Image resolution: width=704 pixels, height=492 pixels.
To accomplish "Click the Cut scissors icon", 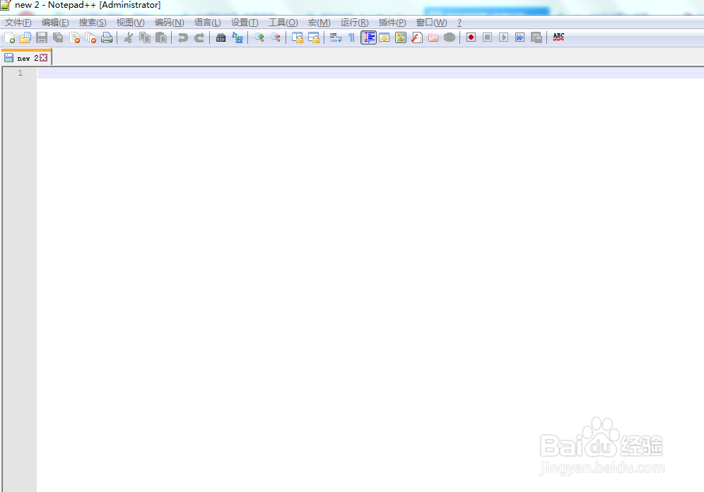I will pyautogui.click(x=129, y=37).
